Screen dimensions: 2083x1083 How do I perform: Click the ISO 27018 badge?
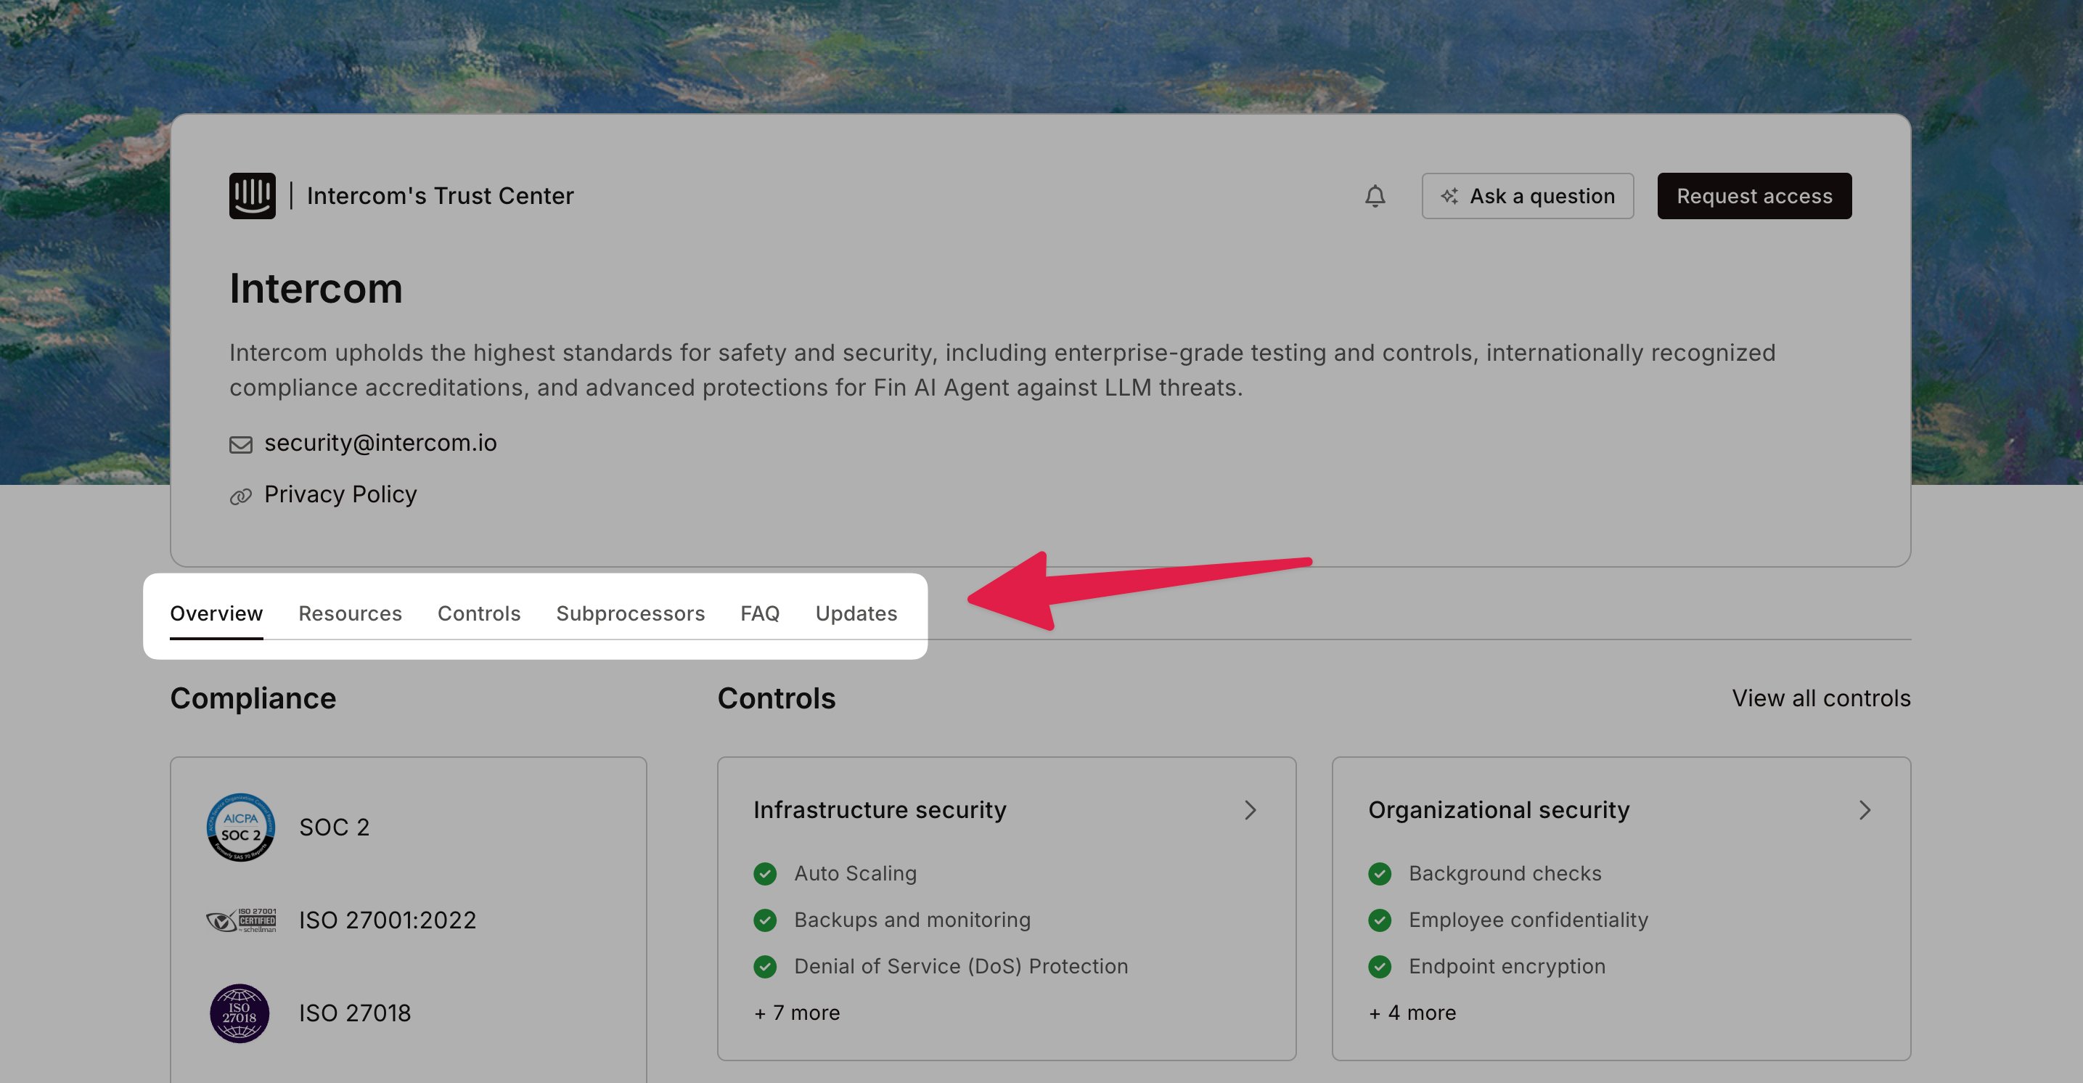(240, 1013)
